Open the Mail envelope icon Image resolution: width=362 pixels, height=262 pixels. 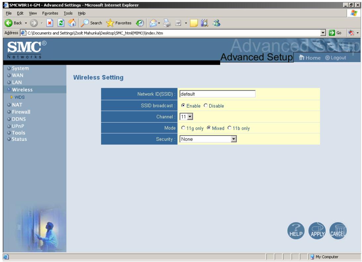tap(153, 23)
